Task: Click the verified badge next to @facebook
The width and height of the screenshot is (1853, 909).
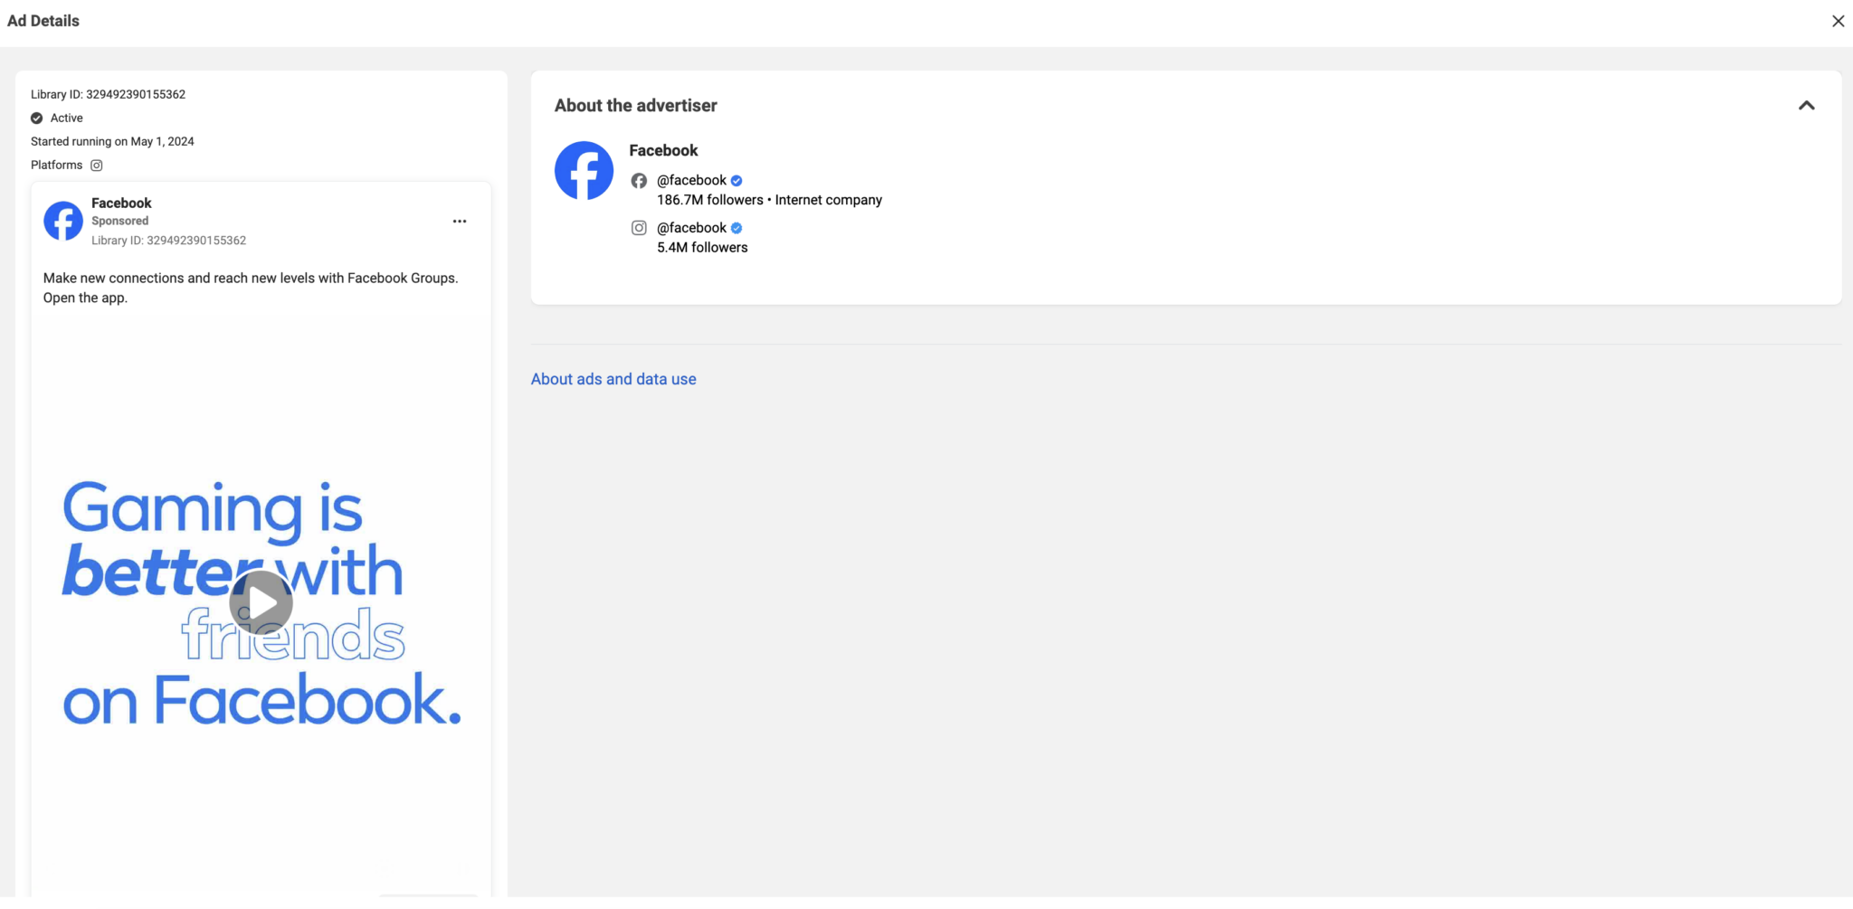Action: click(x=736, y=180)
